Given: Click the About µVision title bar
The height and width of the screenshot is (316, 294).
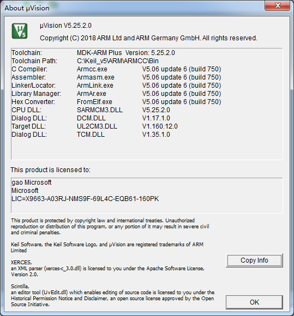Looking at the screenshot, I should tap(133, 8).
